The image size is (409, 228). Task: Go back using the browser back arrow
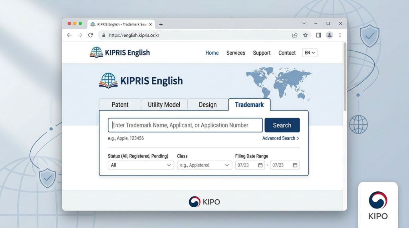click(69, 35)
